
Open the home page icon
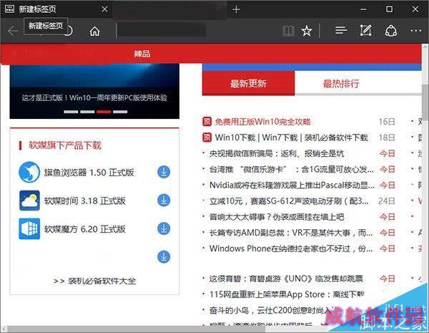94,31
